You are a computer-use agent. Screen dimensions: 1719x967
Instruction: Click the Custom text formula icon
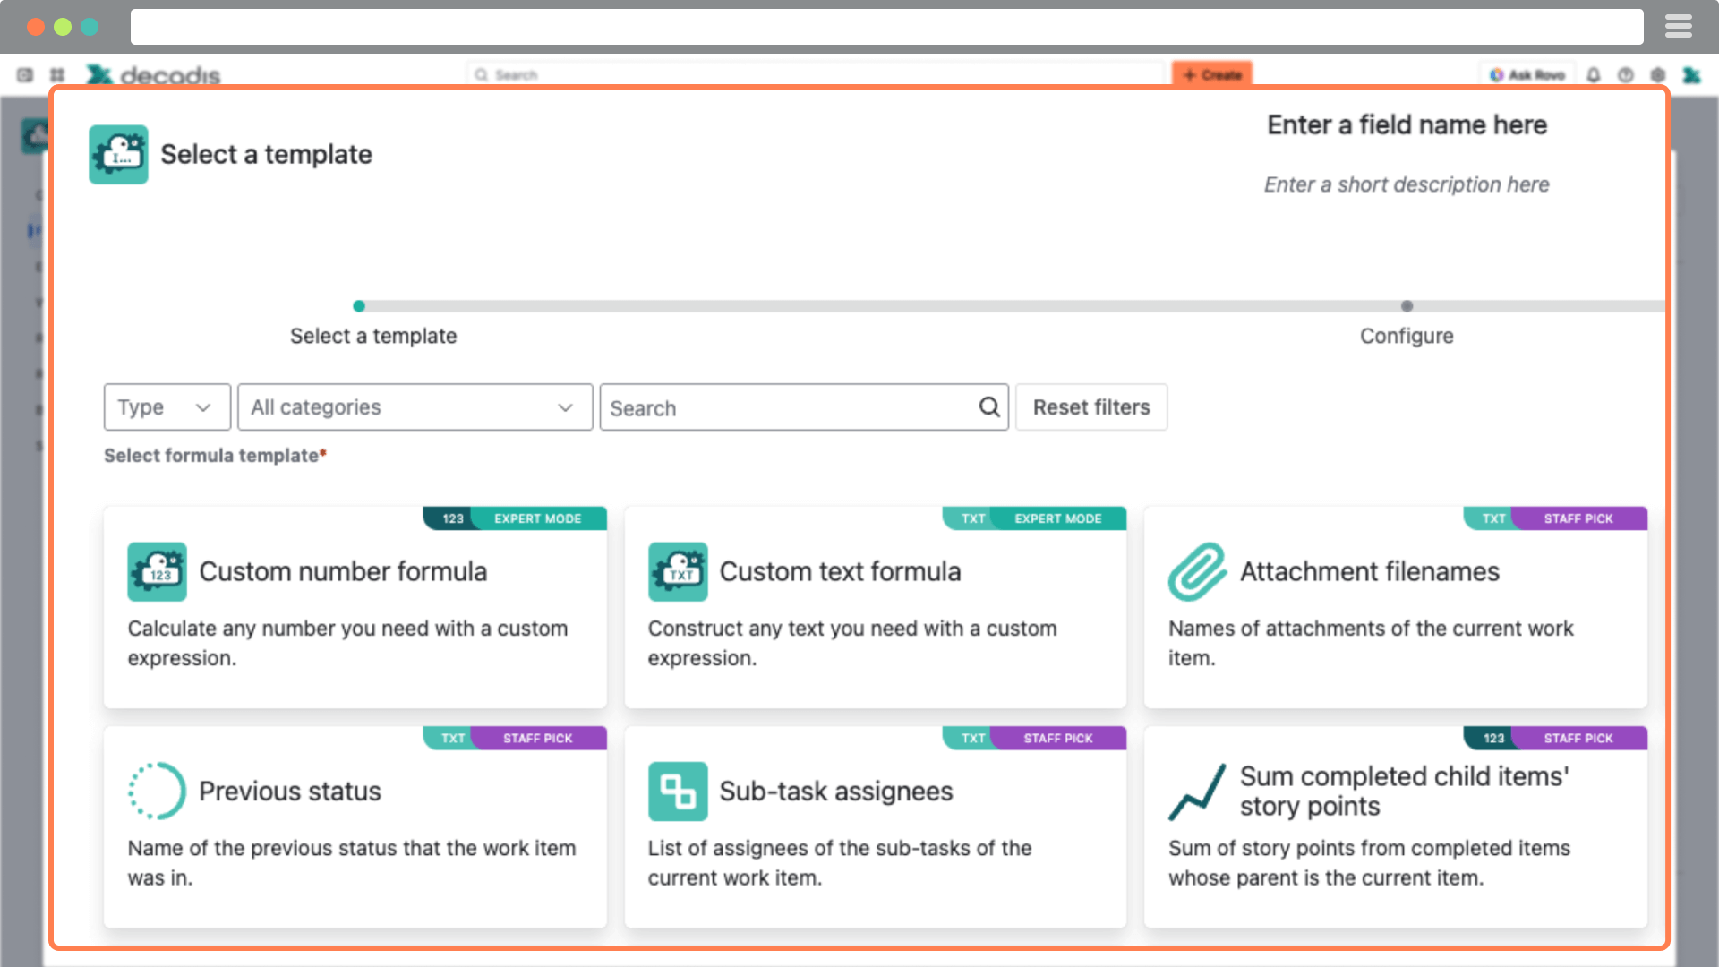[678, 571]
